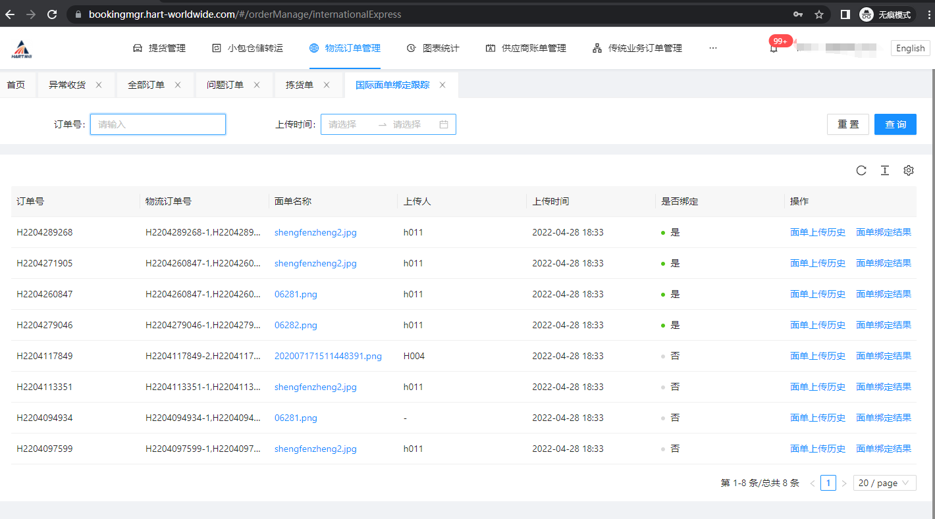Switch language with the English button
935x519 pixels.
point(910,48)
